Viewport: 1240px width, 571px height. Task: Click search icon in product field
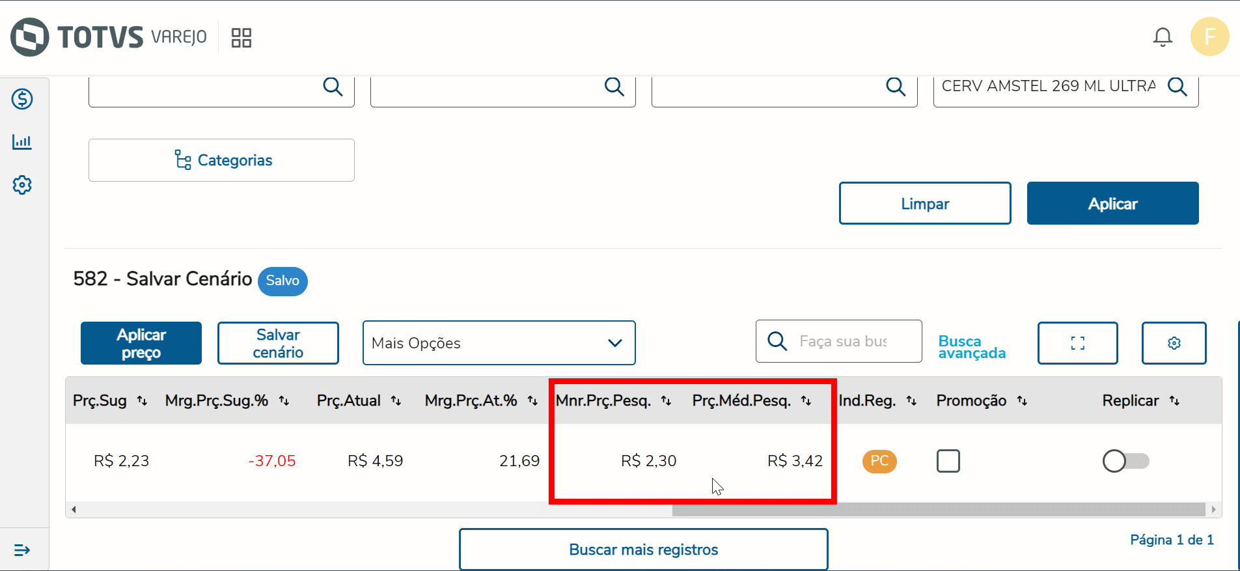tap(1177, 87)
